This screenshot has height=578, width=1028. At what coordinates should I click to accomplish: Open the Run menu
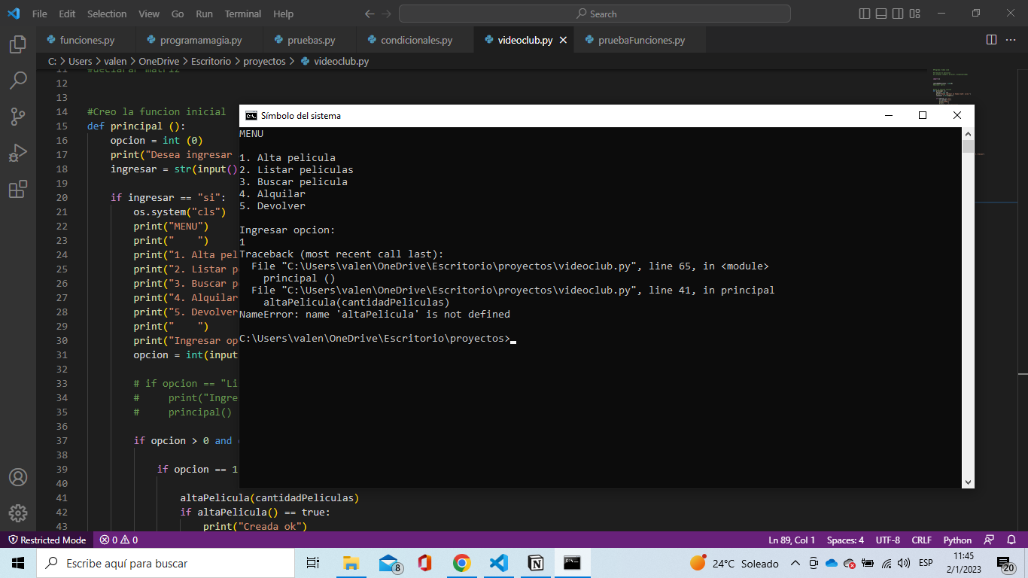204,14
